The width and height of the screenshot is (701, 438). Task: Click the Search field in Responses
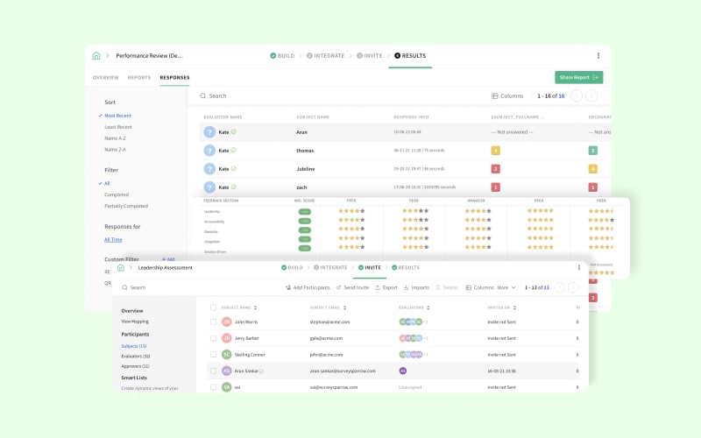click(x=263, y=95)
